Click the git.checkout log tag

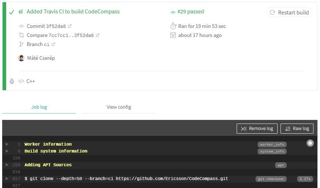click(x=271, y=179)
